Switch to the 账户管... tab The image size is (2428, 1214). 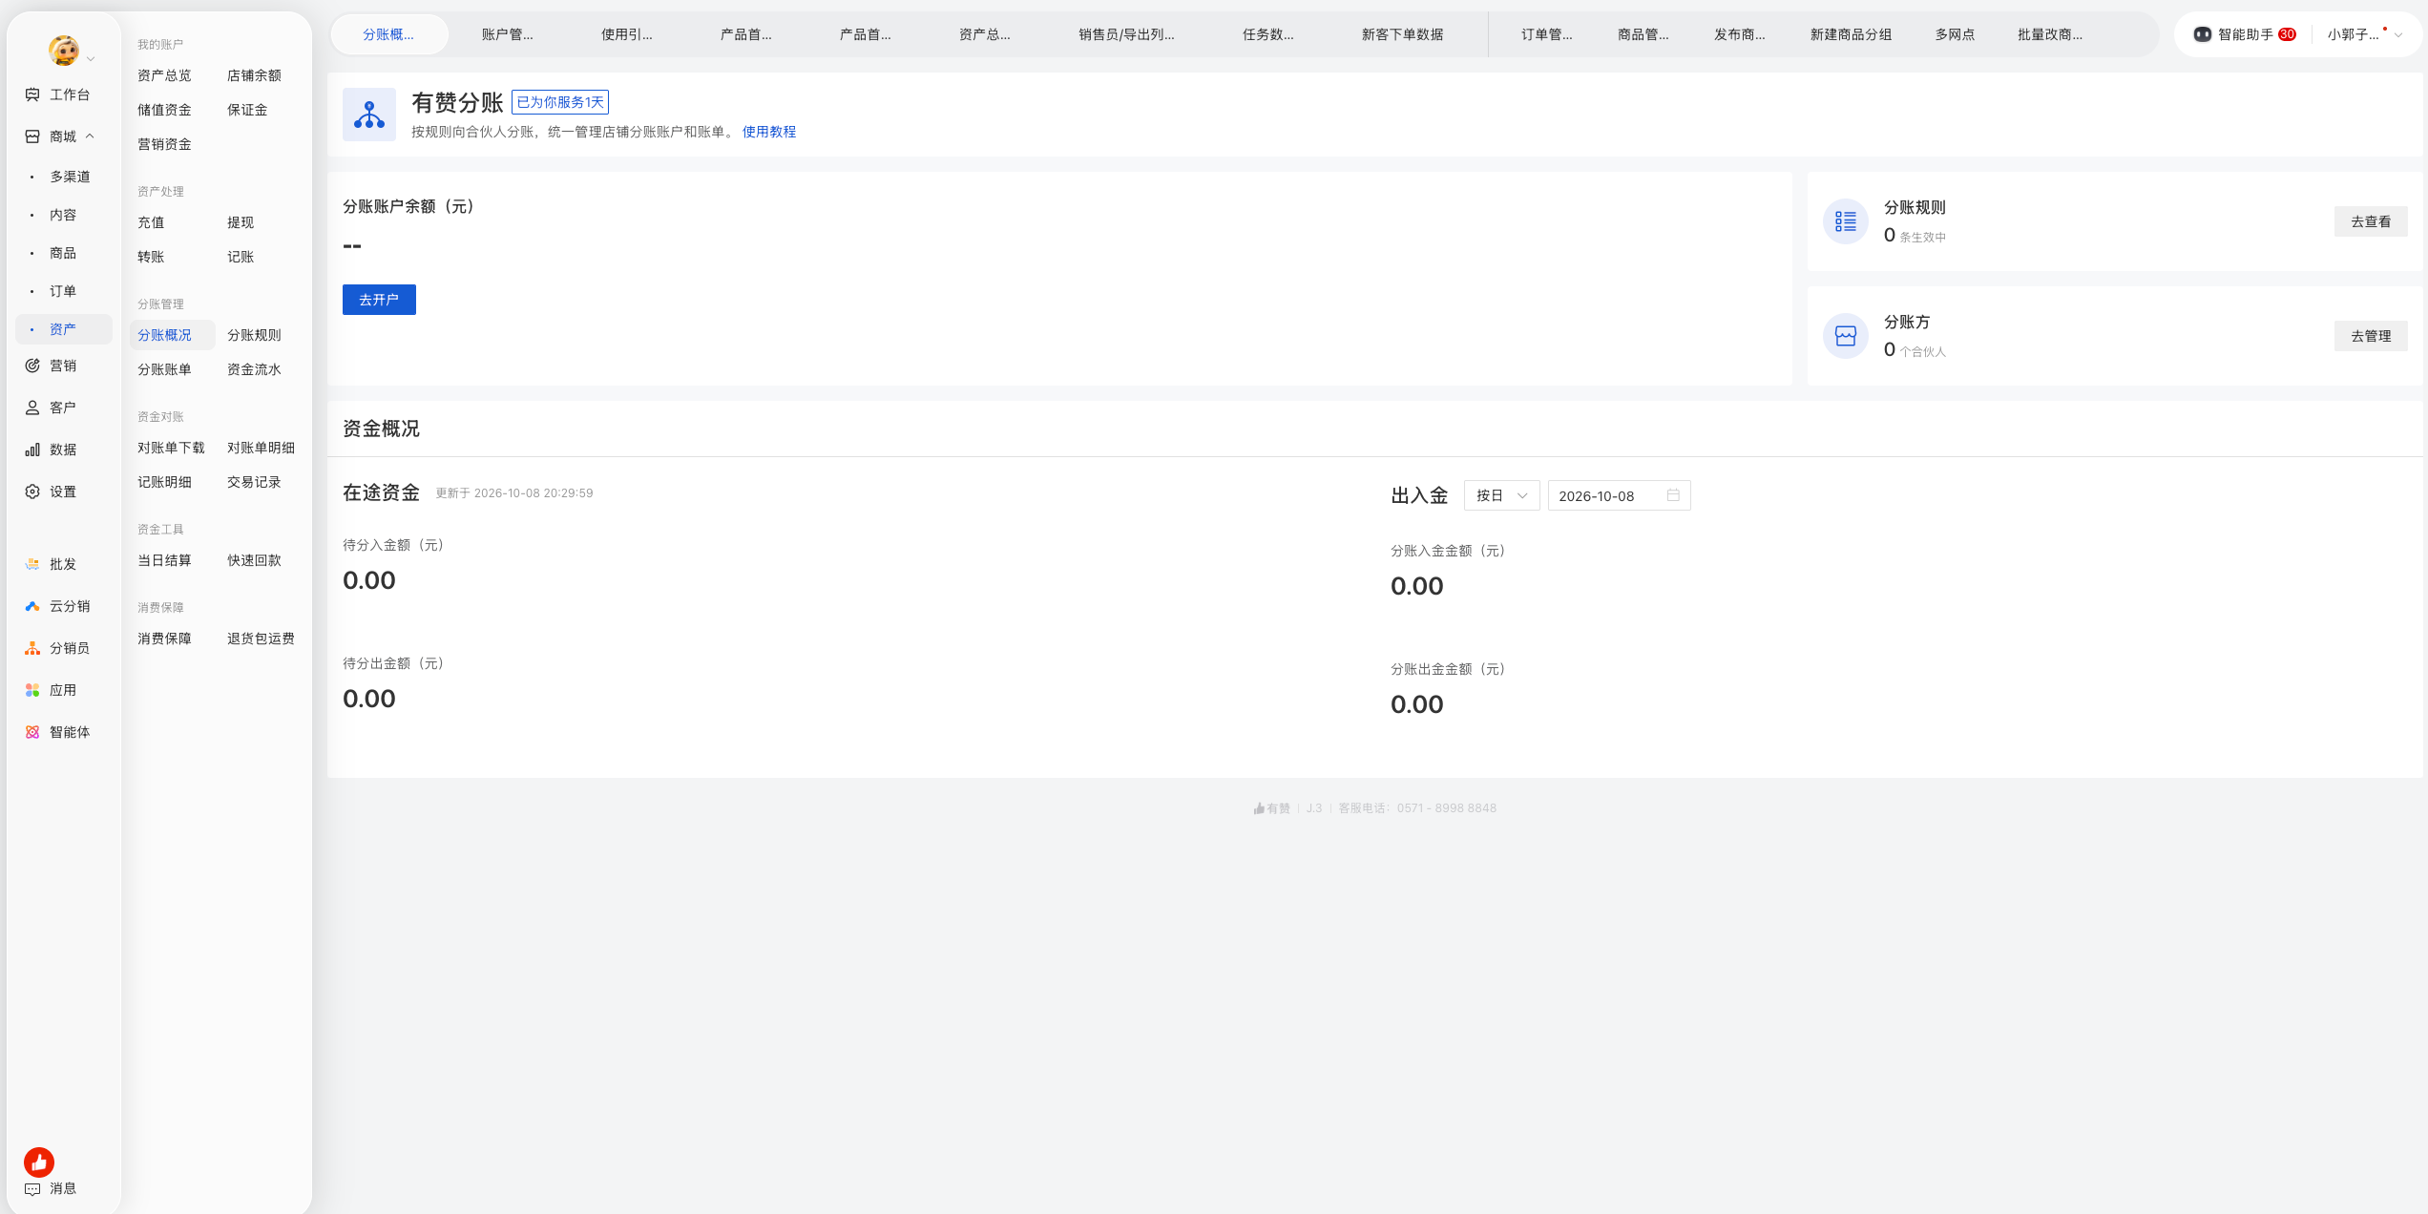508,34
